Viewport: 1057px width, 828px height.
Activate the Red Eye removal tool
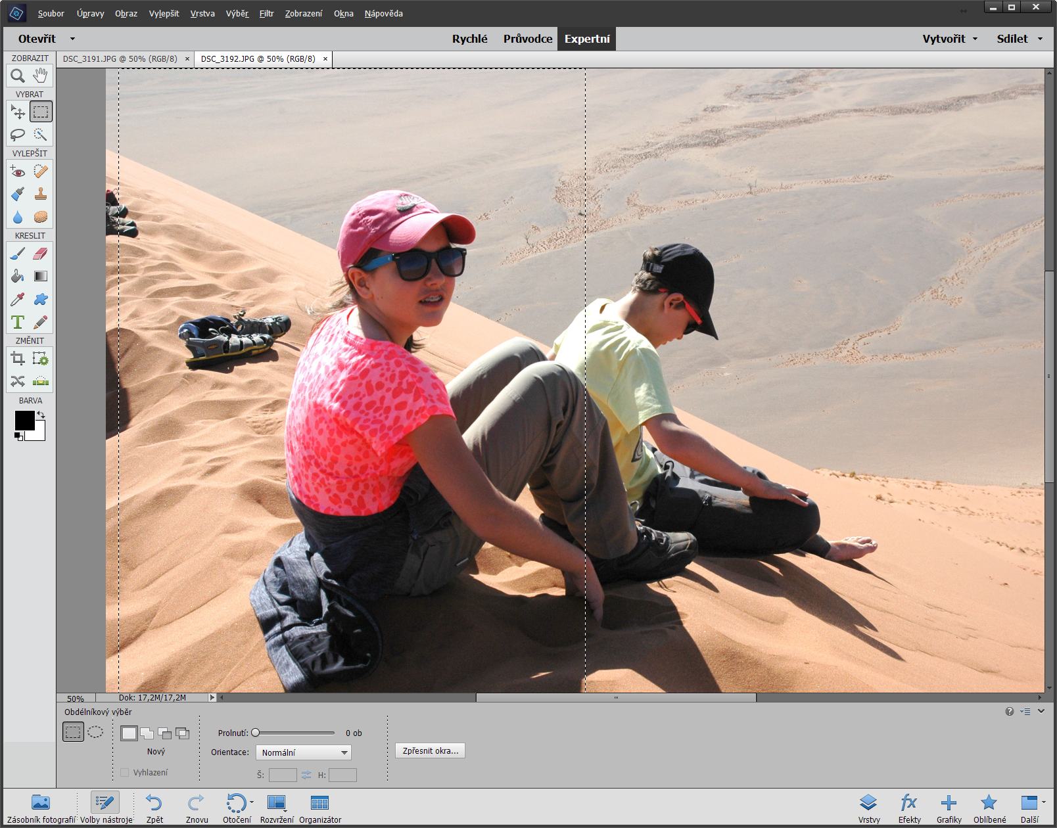(18, 172)
